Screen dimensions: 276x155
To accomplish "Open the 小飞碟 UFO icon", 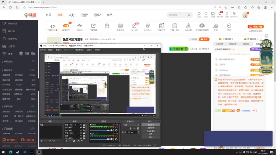I will pyautogui.click(x=202, y=25).
